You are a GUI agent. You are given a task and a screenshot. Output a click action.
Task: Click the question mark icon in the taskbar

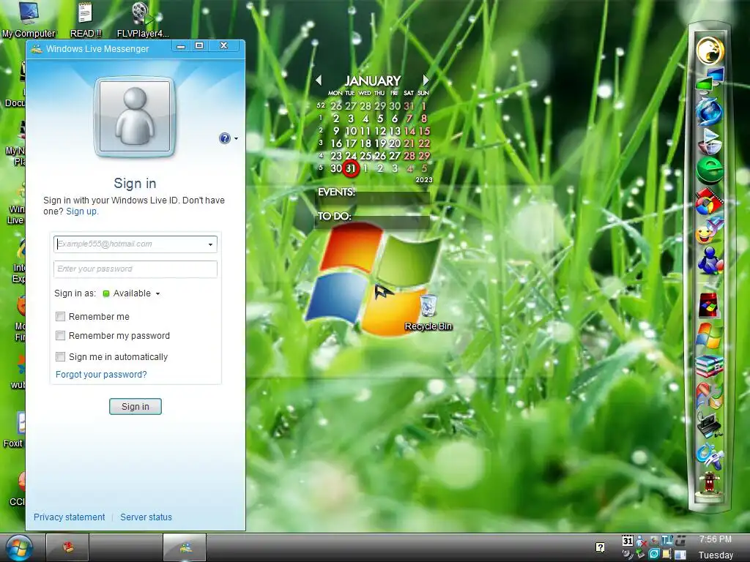click(601, 547)
